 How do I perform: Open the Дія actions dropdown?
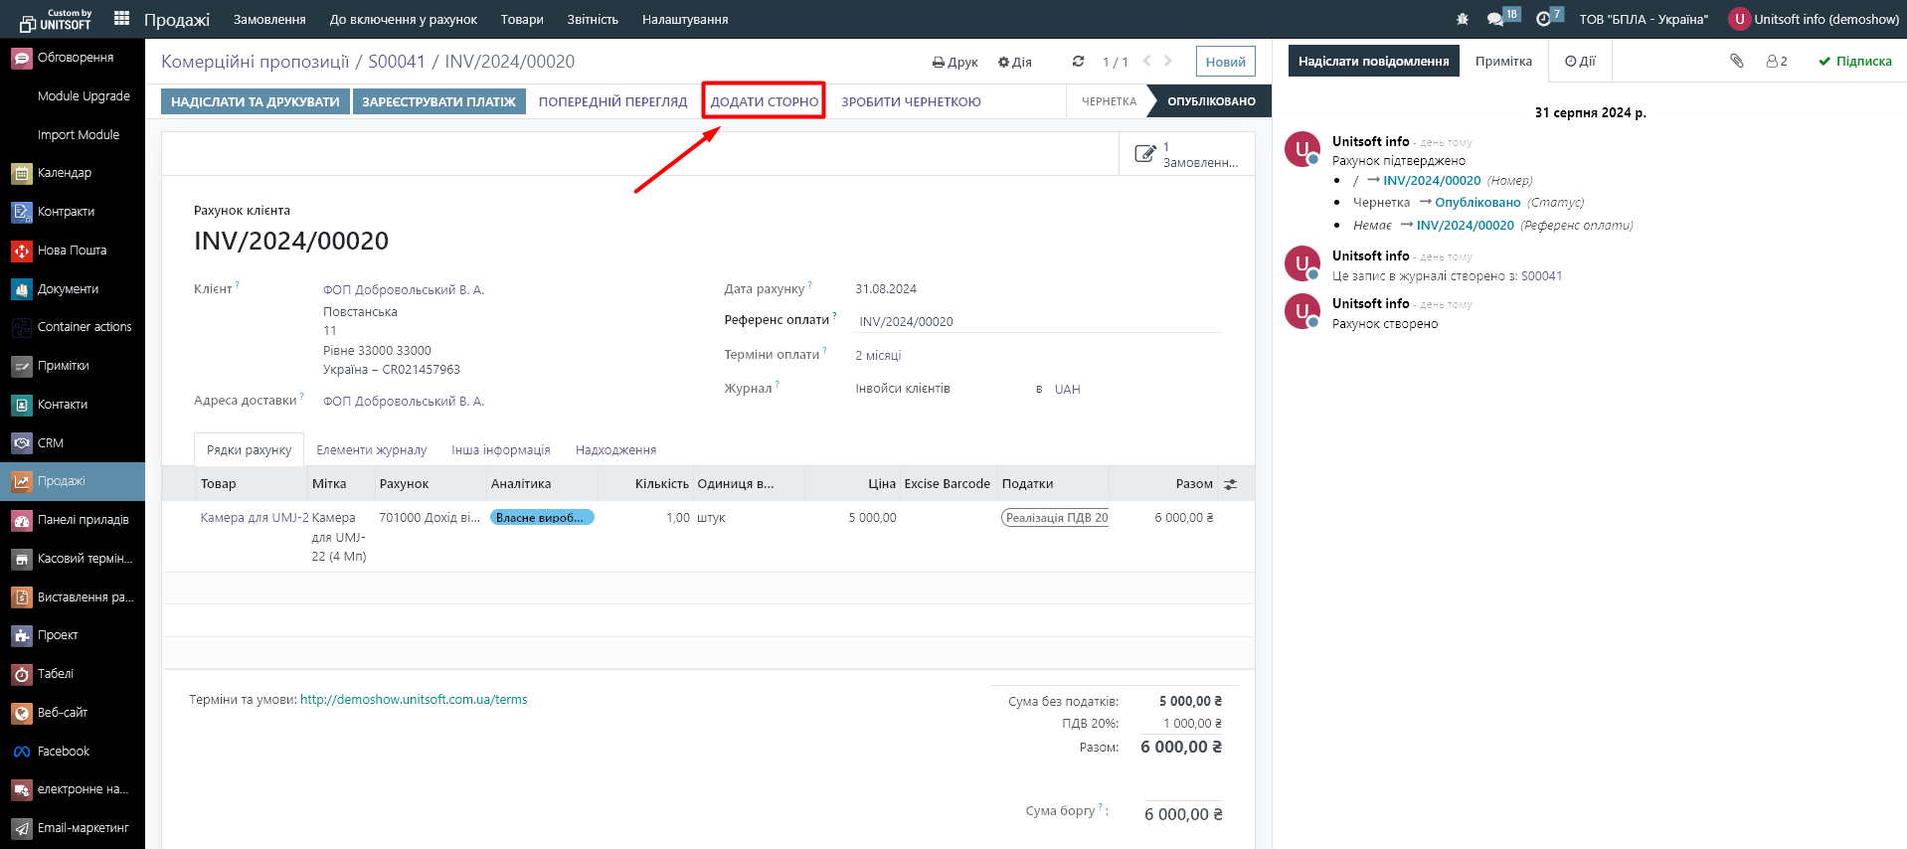(1014, 62)
